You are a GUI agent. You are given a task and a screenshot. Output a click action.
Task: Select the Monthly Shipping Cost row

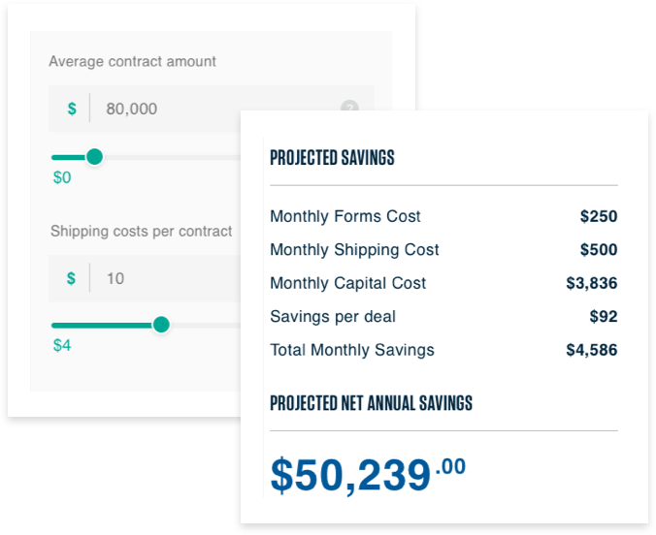point(443,250)
